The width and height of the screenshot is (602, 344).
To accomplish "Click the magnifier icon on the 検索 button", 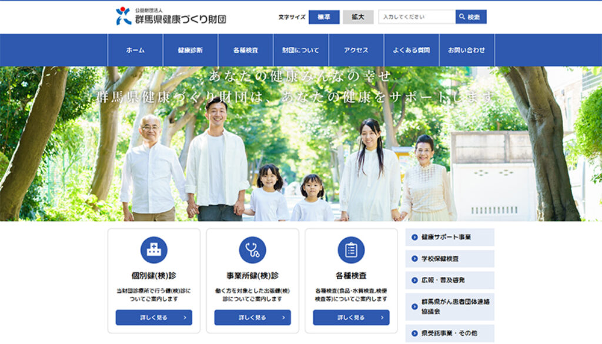I will point(461,16).
